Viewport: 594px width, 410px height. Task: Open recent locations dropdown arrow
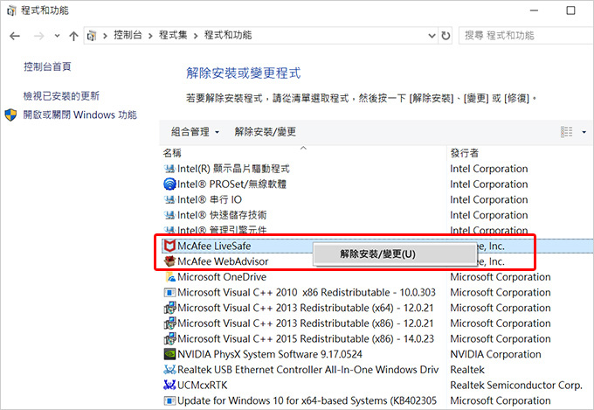pyautogui.click(x=57, y=36)
